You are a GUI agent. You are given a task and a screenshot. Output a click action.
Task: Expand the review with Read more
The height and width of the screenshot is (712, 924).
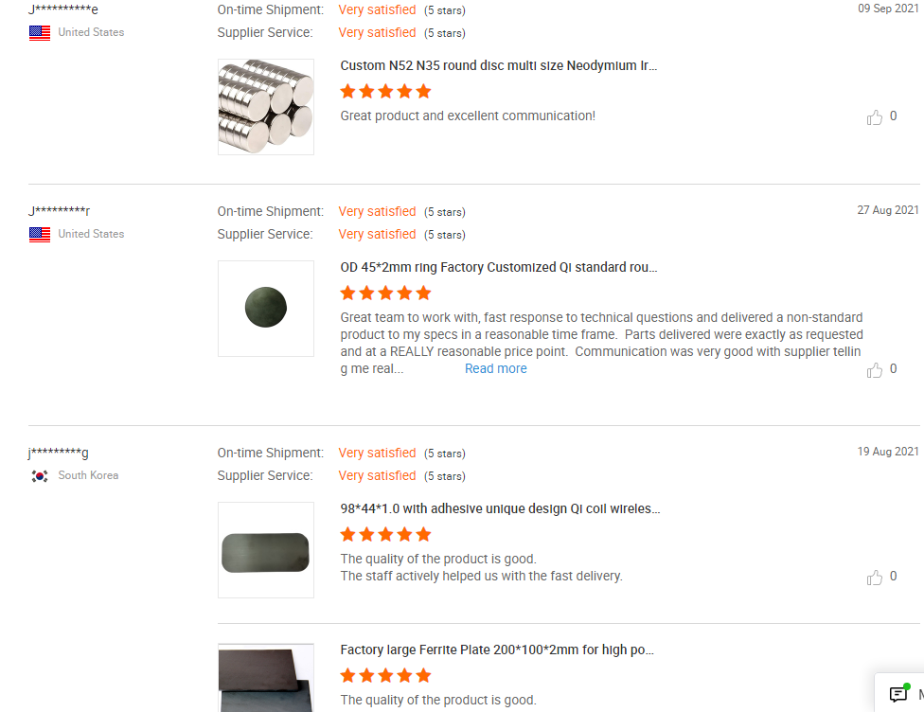495,369
